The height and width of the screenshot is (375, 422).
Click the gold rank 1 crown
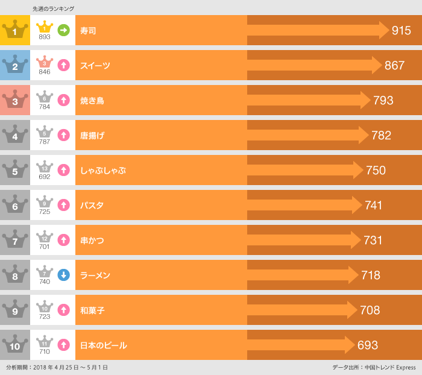click(x=15, y=30)
